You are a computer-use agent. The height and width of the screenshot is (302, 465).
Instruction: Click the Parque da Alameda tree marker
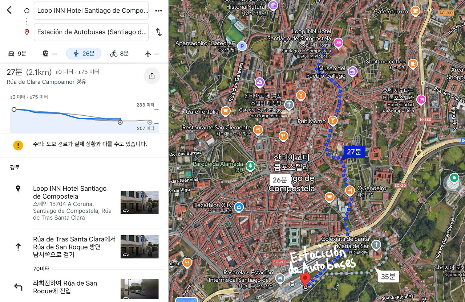[250, 166]
